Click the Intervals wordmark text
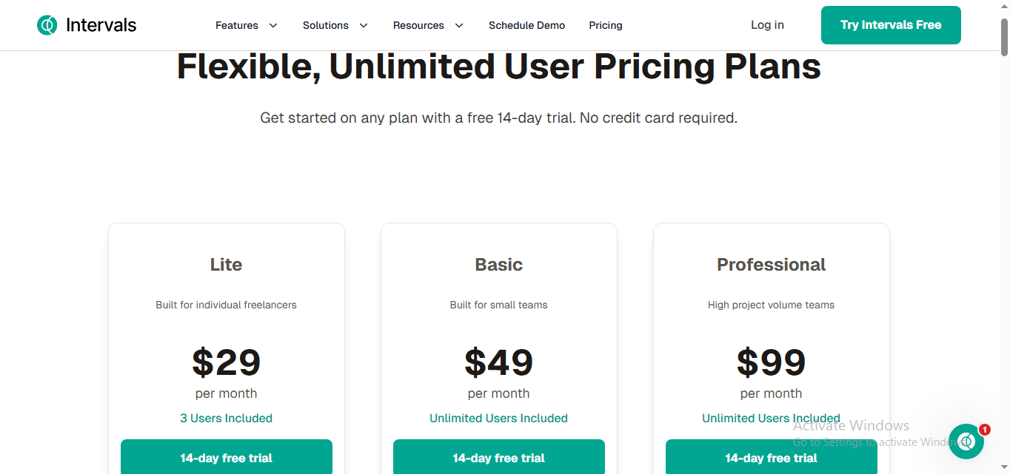This screenshot has height=474, width=1010. point(101,25)
